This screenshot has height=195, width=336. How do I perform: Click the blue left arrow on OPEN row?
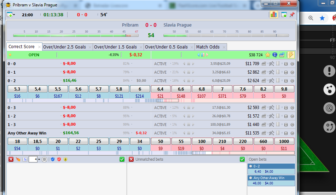[x=198, y=55]
